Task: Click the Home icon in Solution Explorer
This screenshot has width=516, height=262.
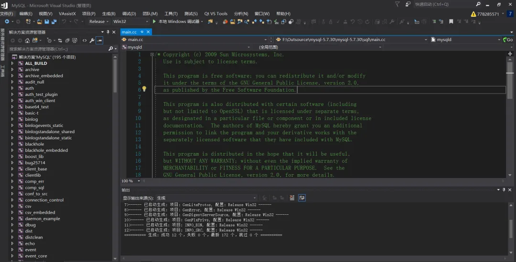Action: (27, 41)
